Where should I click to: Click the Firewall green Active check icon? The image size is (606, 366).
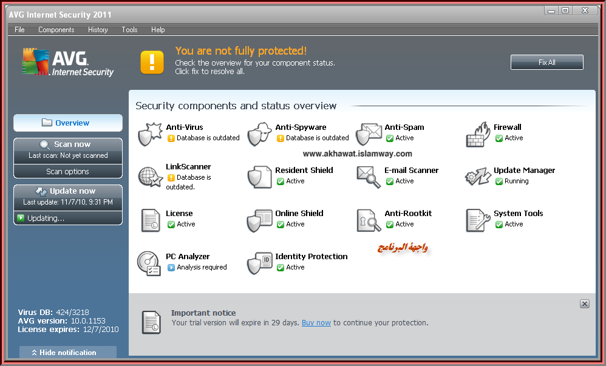tap(499, 138)
